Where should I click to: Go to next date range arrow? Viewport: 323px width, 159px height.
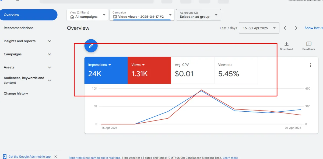click(x=296, y=28)
